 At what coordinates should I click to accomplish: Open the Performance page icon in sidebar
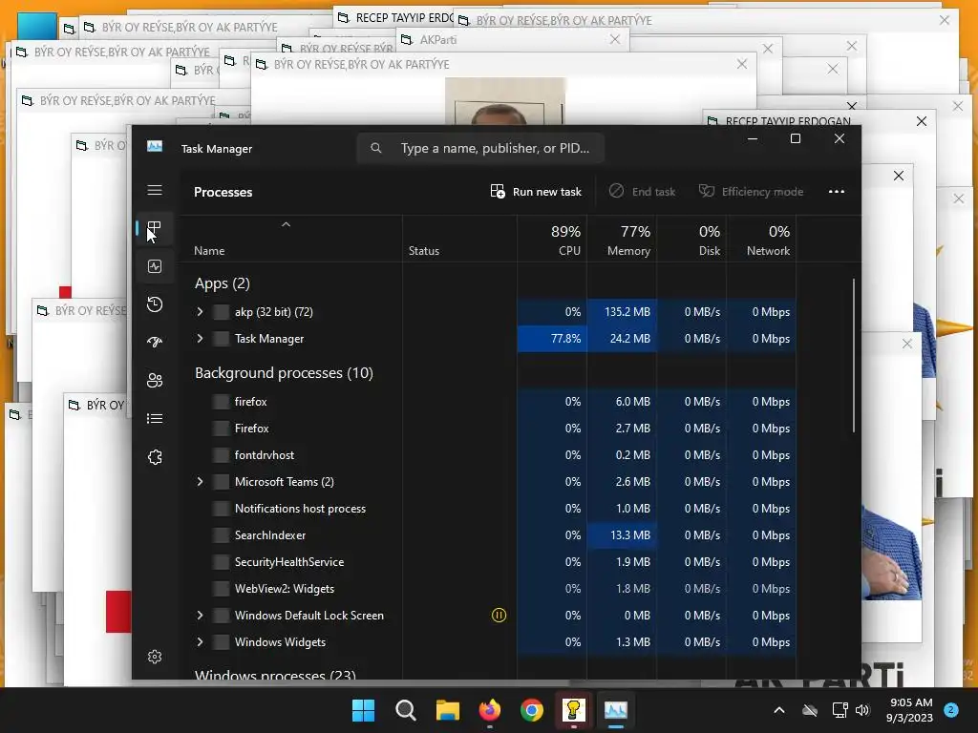point(155,266)
